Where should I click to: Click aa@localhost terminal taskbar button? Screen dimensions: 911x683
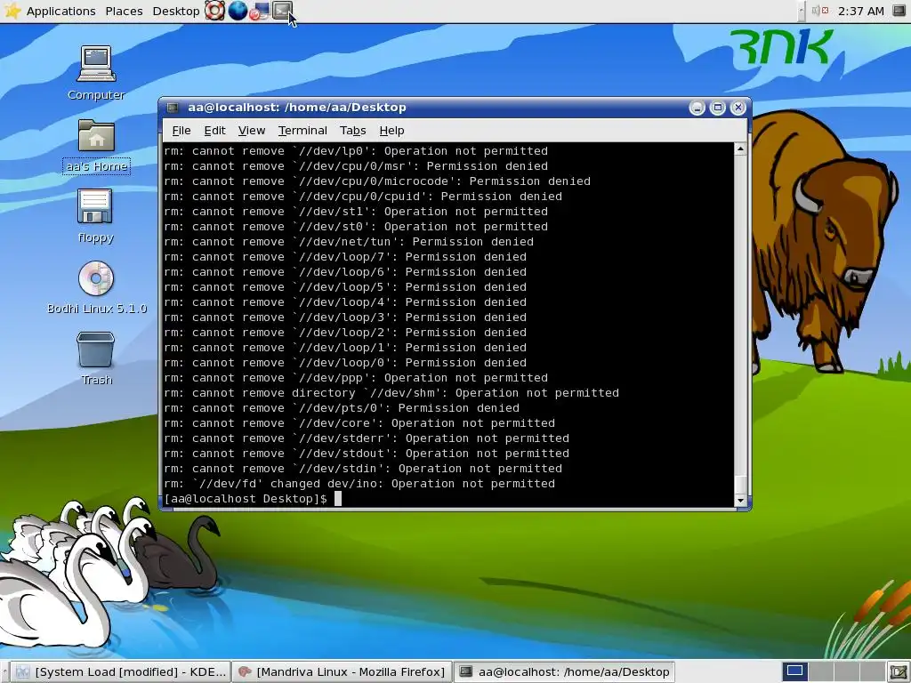(x=564, y=672)
